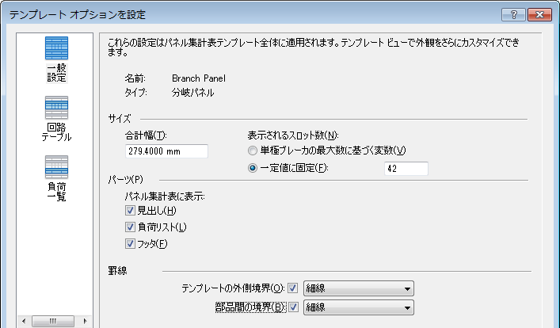The height and width of the screenshot is (328, 560).
Task: Toggle テンプレートの外側境界 checkbox
Action: (293, 288)
